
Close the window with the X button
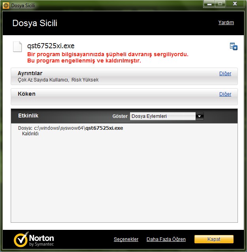pyautogui.click(x=235, y=4)
